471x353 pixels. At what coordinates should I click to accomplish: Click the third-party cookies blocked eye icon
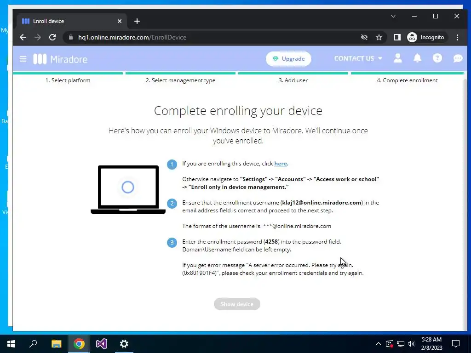pos(364,37)
